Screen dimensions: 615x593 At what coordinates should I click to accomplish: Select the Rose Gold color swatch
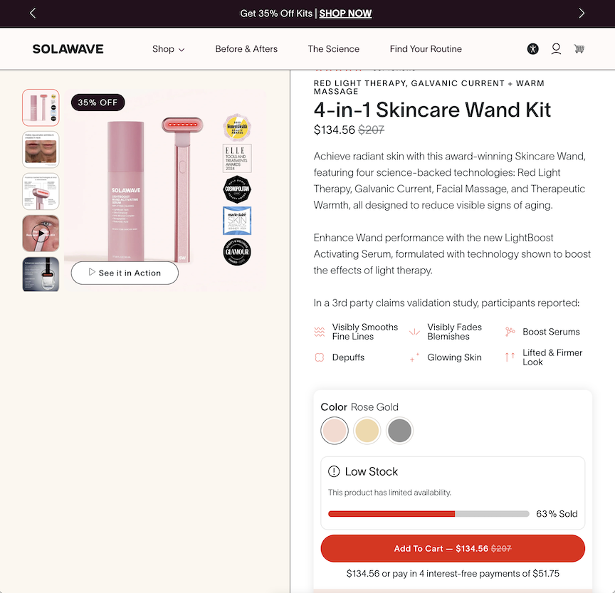coord(334,431)
